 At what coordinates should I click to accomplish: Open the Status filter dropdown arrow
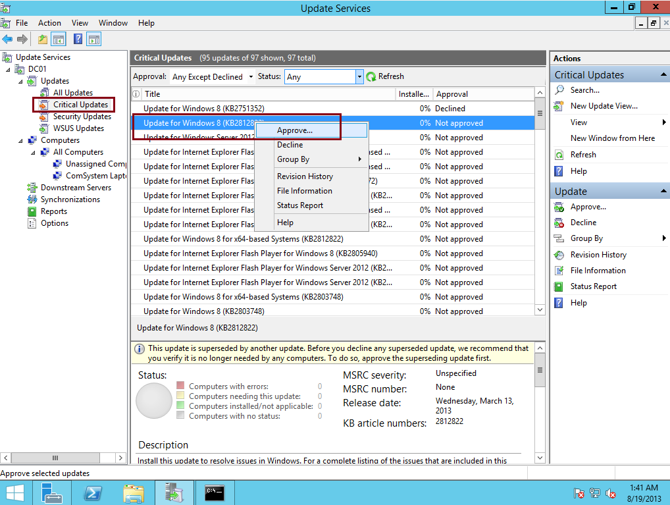click(359, 77)
